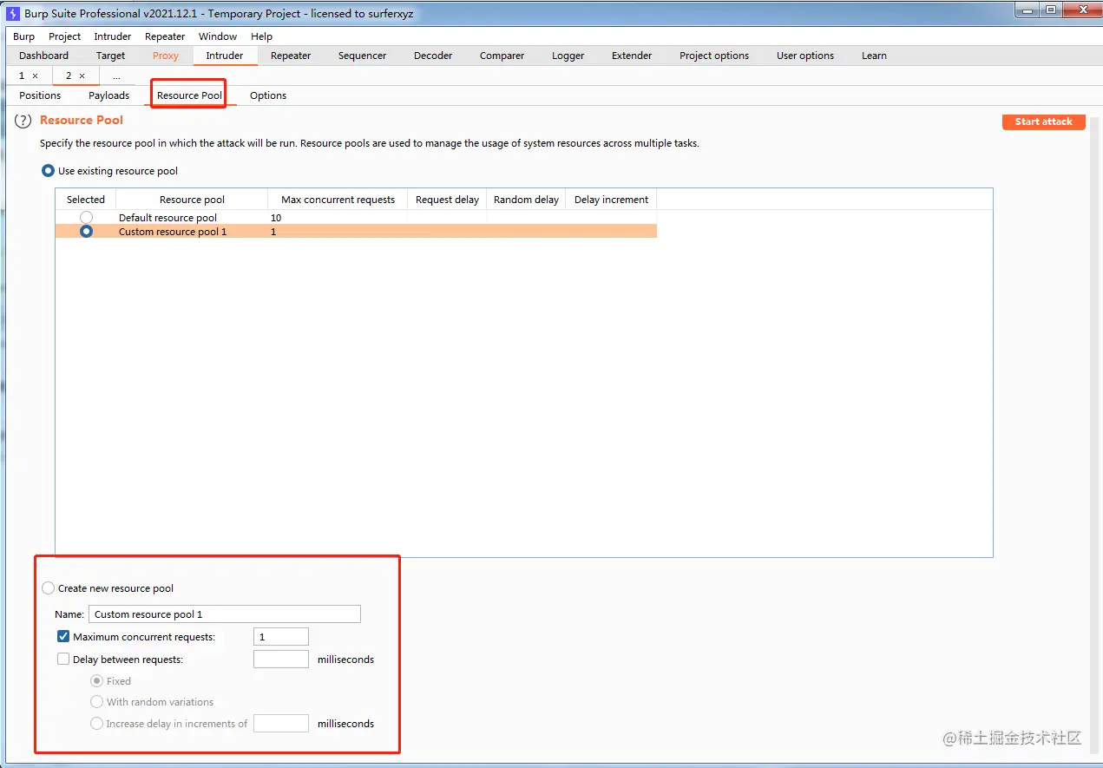Switch to the Sequencer tab
Image resolution: width=1103 pixels, height=768 pixels.
click(x=363, y=56)
